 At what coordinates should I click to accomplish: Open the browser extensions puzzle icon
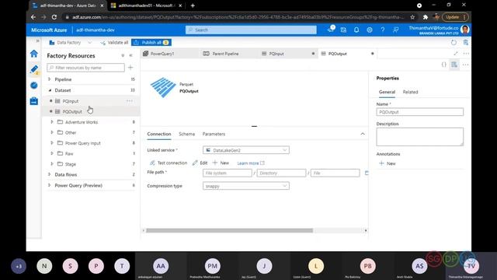[x=426, y=17]
